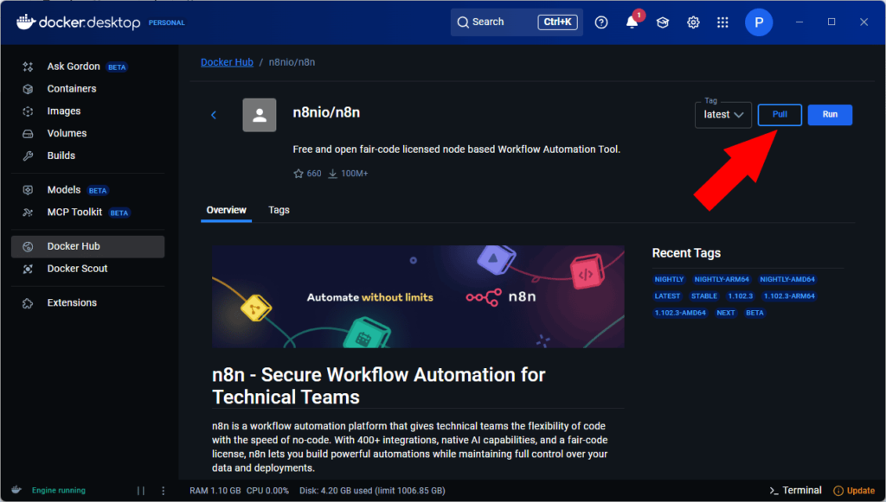Click the n8n banner image

click(x=418, y=296)
